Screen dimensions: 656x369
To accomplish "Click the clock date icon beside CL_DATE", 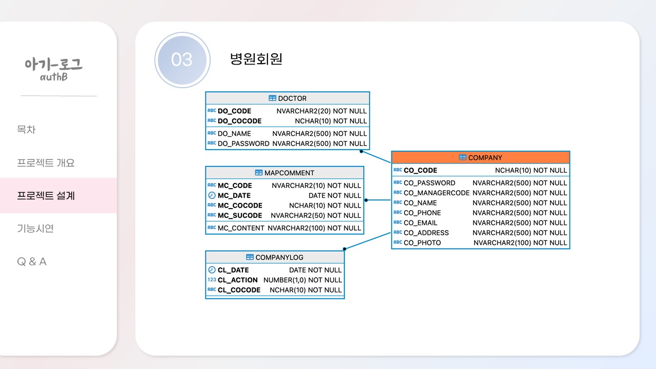I will coord(212,270).
